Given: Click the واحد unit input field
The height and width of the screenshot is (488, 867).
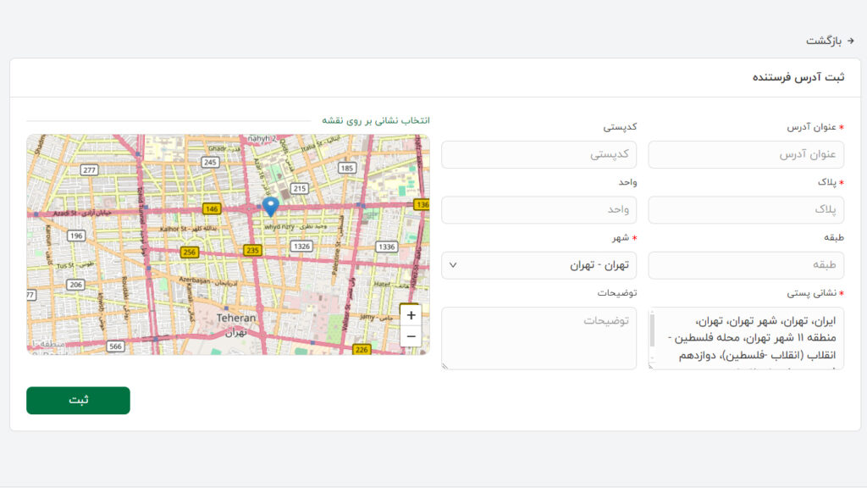Looking at the screenshot, I should coord(538,210).
